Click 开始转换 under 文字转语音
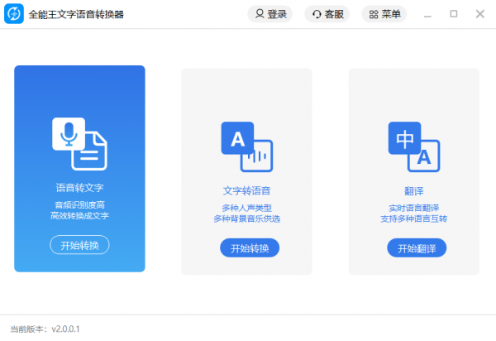The width and height of the screenshot is (496, 341). point(250,248)
